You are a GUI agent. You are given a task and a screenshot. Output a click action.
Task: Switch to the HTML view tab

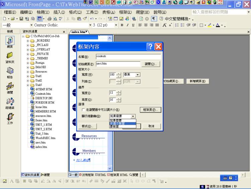tap(100, 175)
